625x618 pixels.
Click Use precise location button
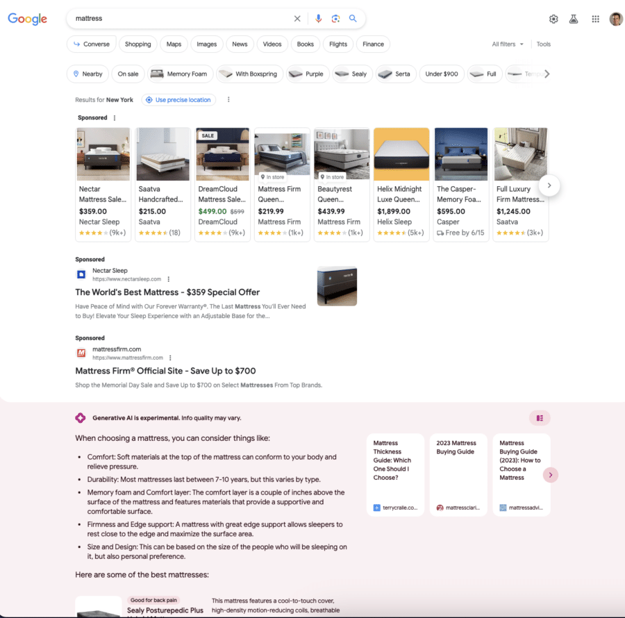click(178, 100)
